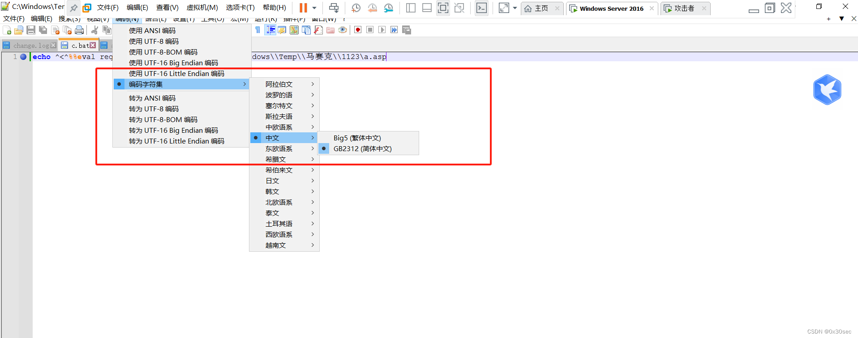Click the blue bird floating icon

tap(827, 89)
